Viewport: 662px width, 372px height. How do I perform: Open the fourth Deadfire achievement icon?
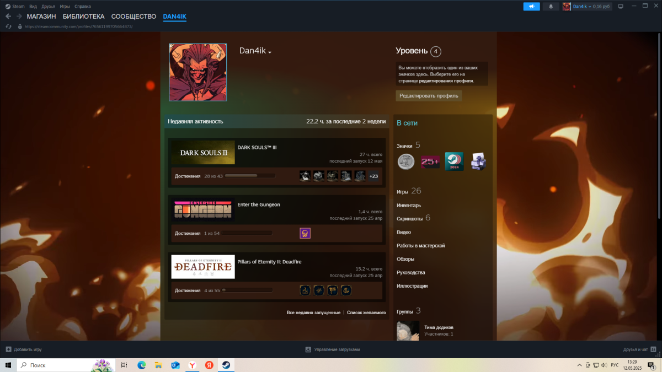346,290
